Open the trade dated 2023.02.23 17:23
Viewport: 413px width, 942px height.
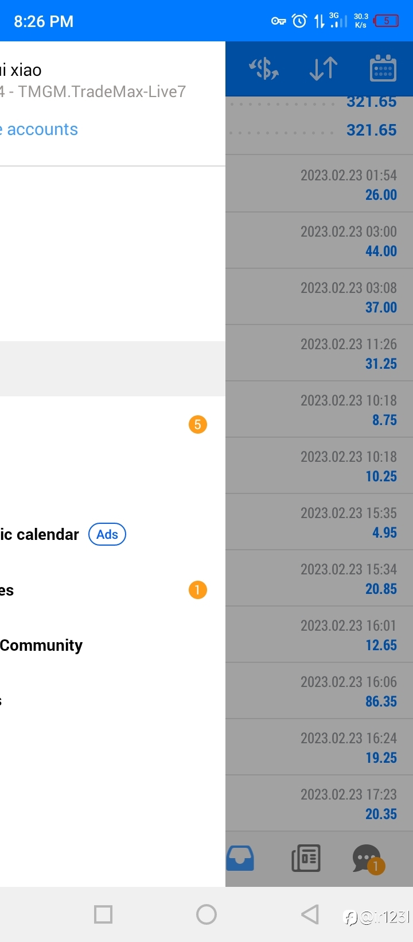[x=319, y=803]
